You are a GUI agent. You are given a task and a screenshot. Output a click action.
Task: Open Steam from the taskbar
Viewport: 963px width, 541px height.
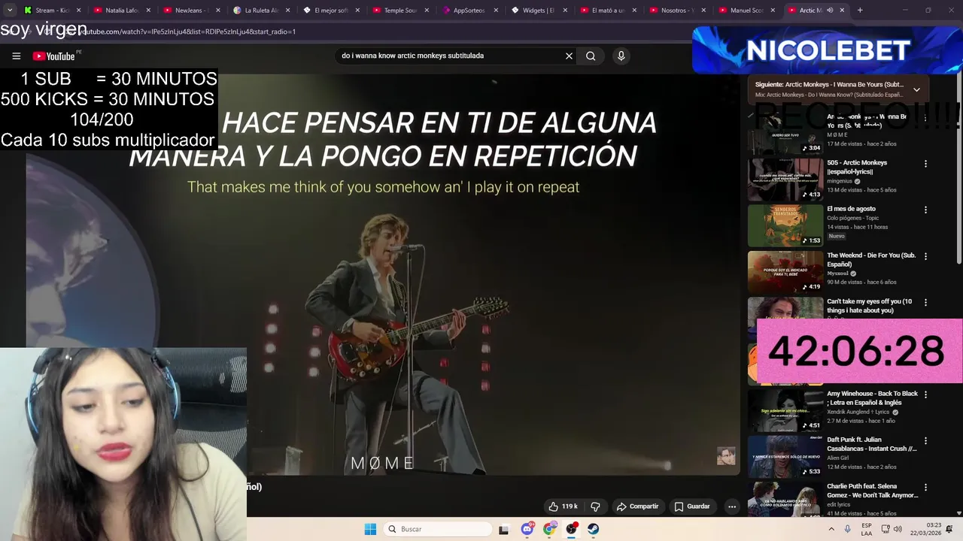594,529
